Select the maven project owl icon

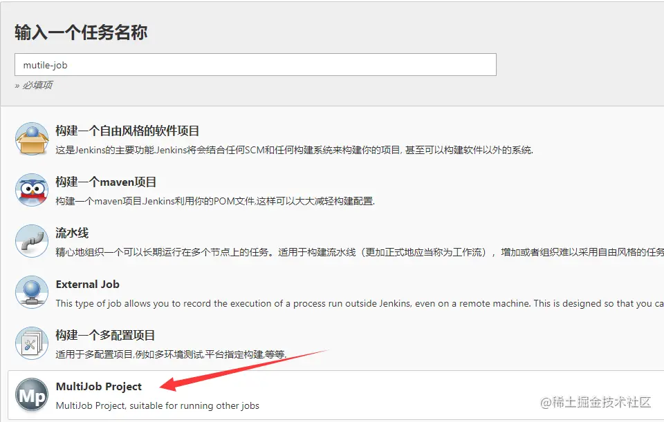tap(32, 191)
